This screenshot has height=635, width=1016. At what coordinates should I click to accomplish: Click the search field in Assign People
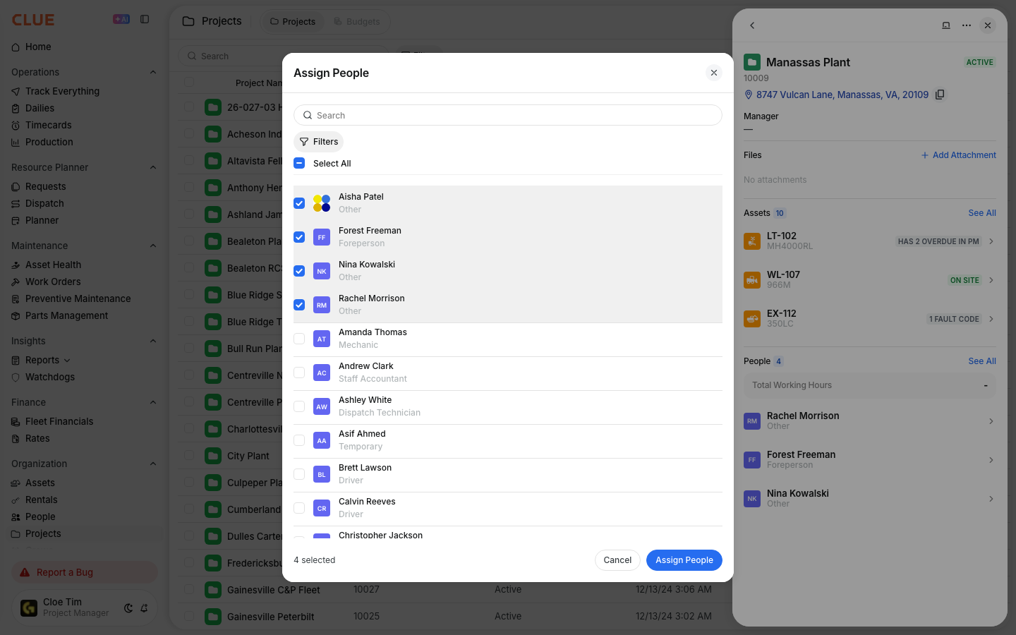(508, 115)
